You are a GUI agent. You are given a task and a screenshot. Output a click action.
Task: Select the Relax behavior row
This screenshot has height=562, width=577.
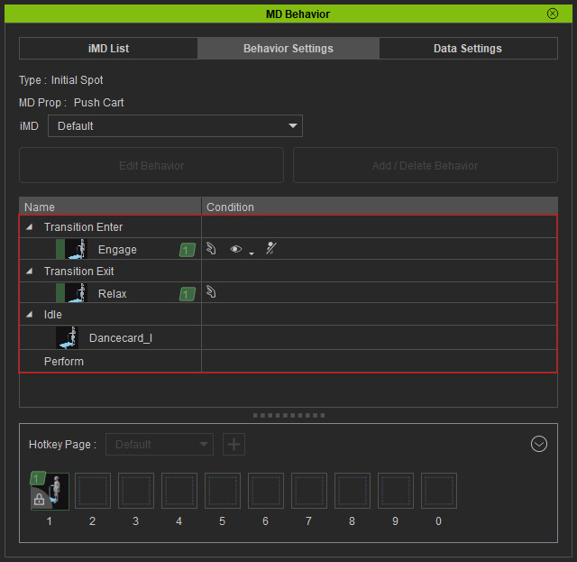point(288,293)
